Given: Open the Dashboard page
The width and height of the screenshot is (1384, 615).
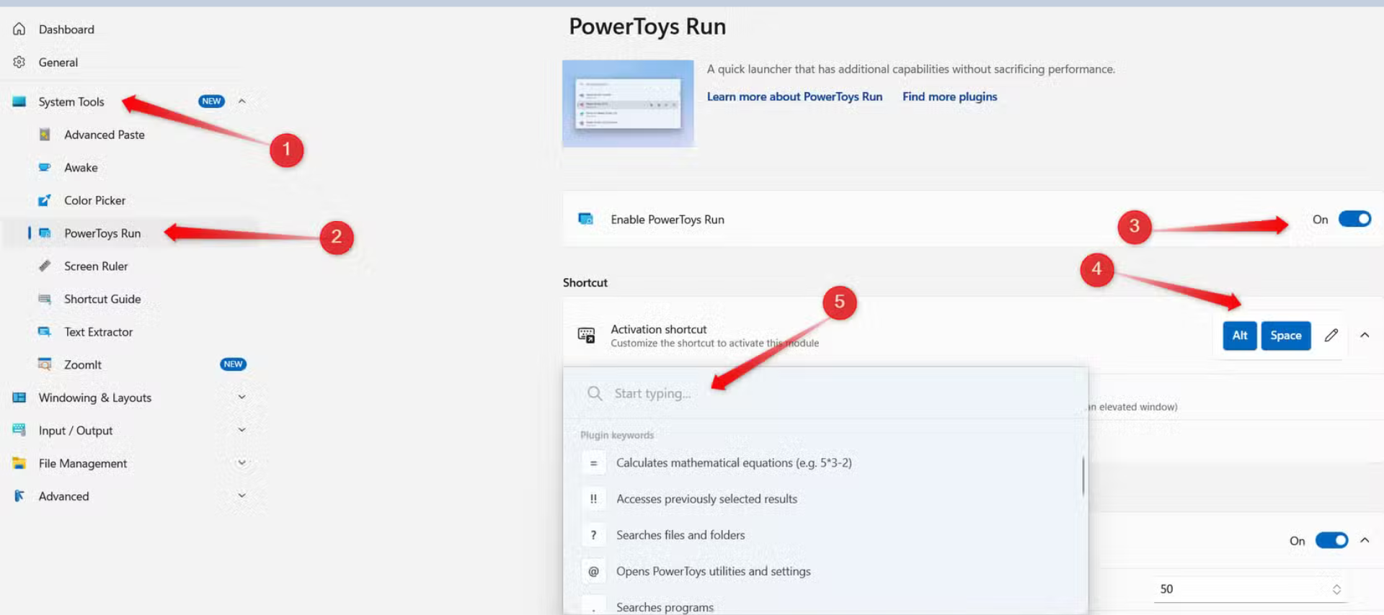Looking at the screenshot, I should pyautogui.click(x=66, y=30).
